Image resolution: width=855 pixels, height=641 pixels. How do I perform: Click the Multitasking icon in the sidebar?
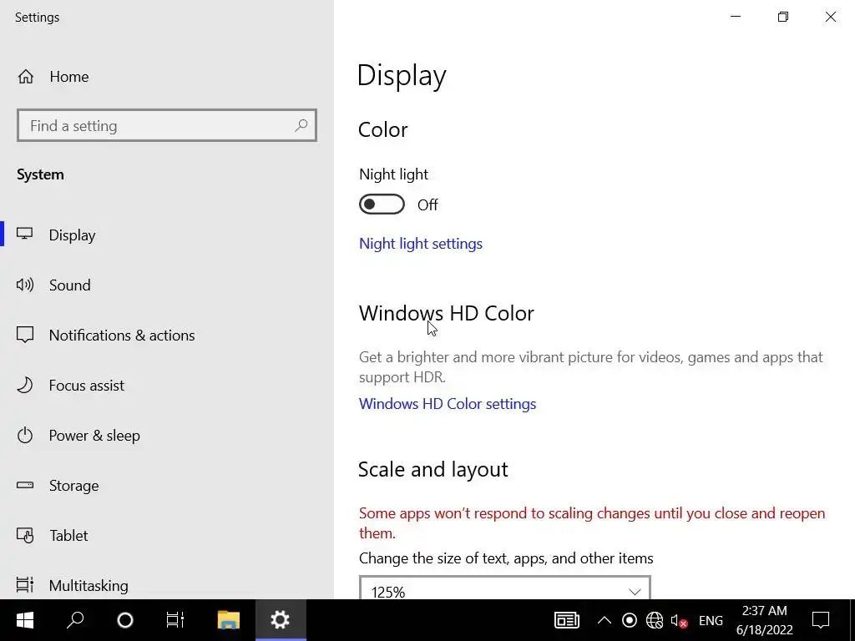point(25,585)
